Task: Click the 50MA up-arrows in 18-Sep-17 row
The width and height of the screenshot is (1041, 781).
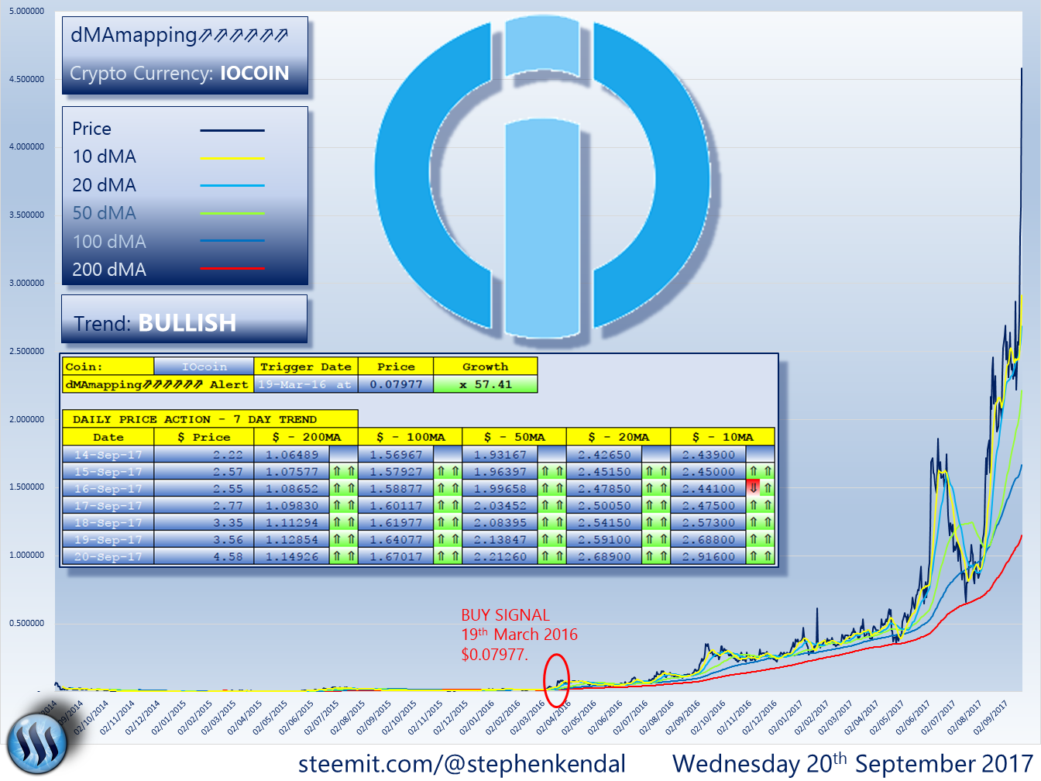Action: click(x=551, y=522)
